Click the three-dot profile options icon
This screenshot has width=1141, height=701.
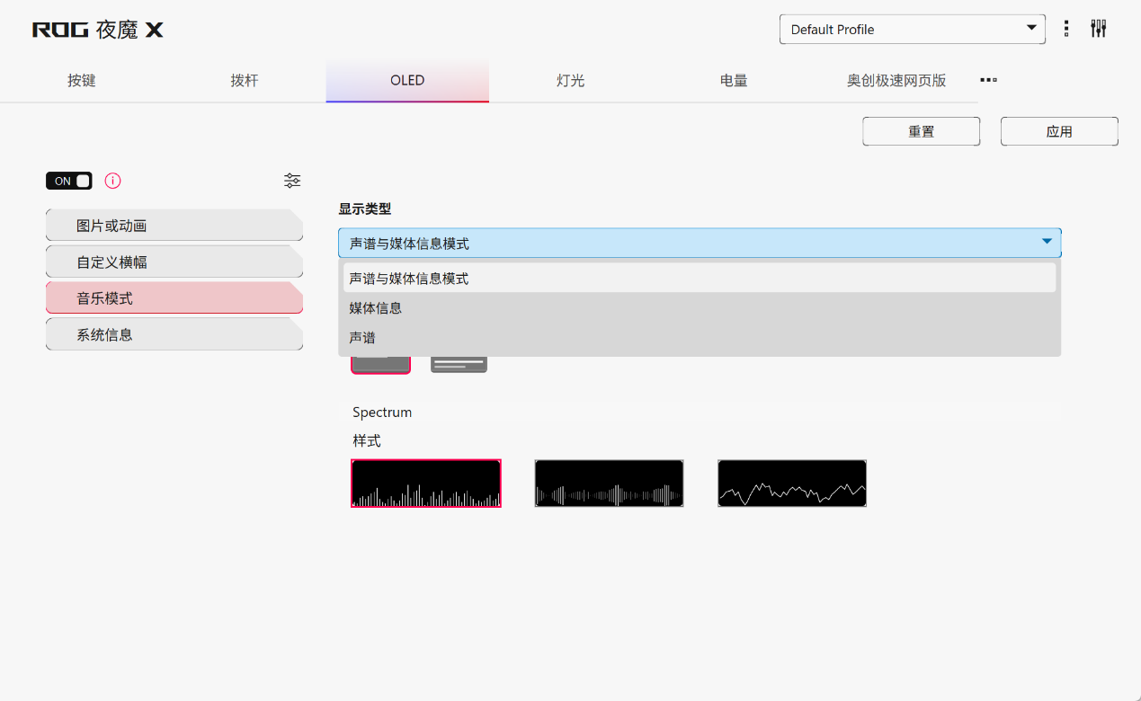[1066, 29]
